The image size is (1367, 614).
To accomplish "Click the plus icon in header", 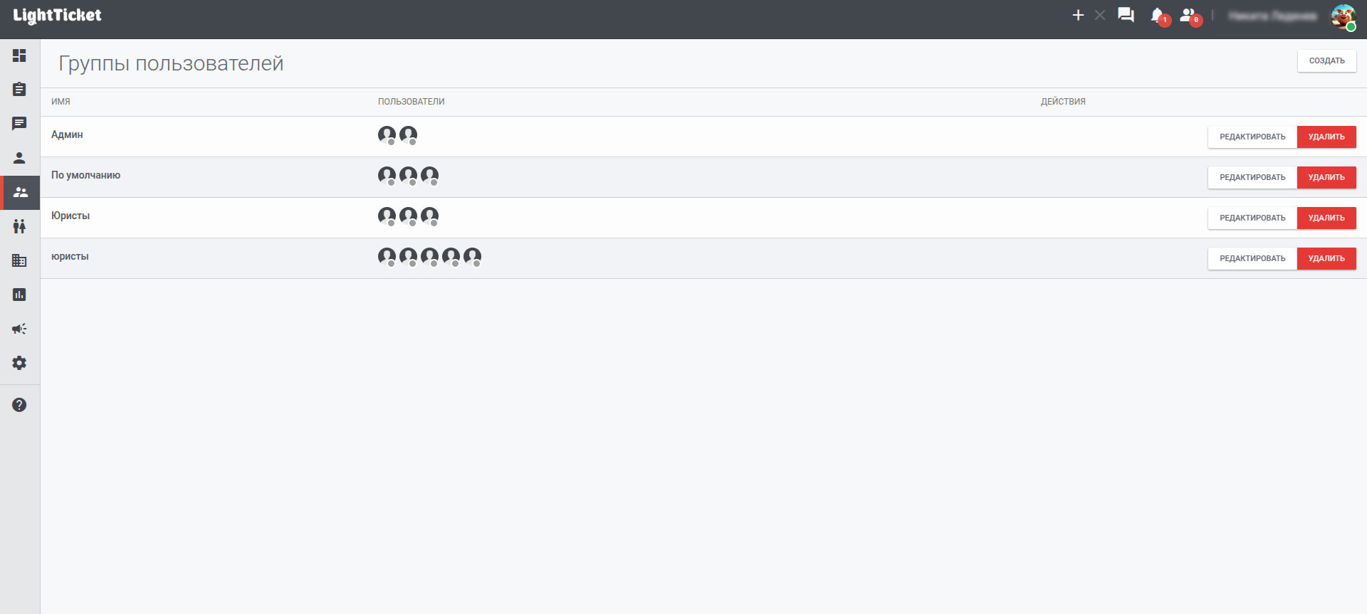I will pyautogui.click(x=1078, y=15).
